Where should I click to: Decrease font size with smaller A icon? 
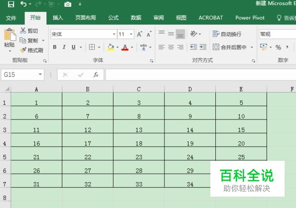[149, 34]
